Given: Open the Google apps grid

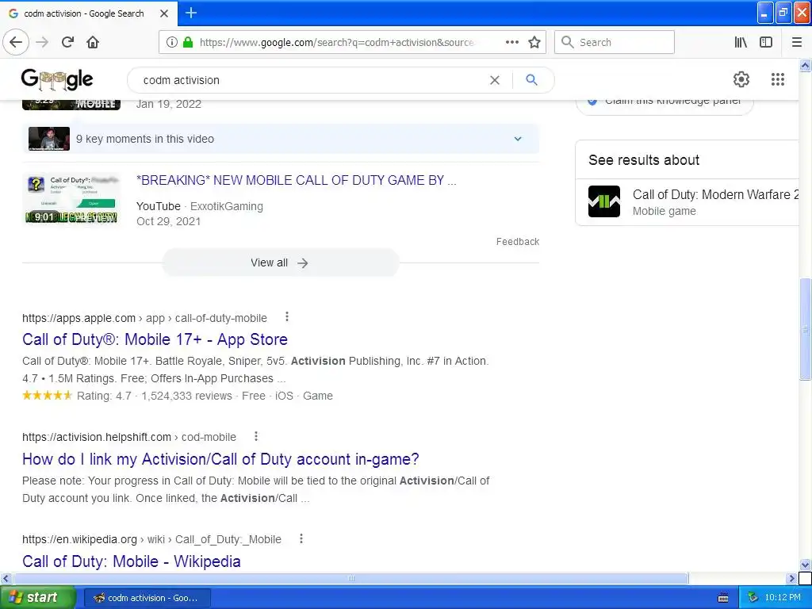Looking at the screenshot, I should click(x=778, y=79).
